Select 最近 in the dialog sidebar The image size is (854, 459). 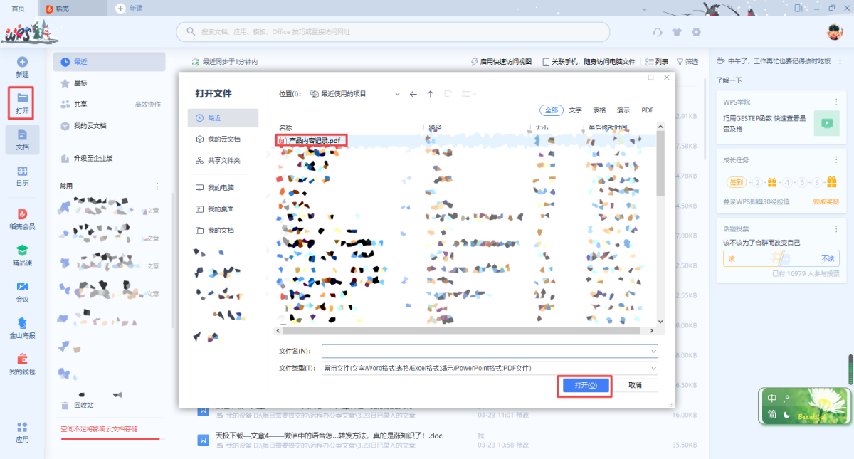[223, 117]
